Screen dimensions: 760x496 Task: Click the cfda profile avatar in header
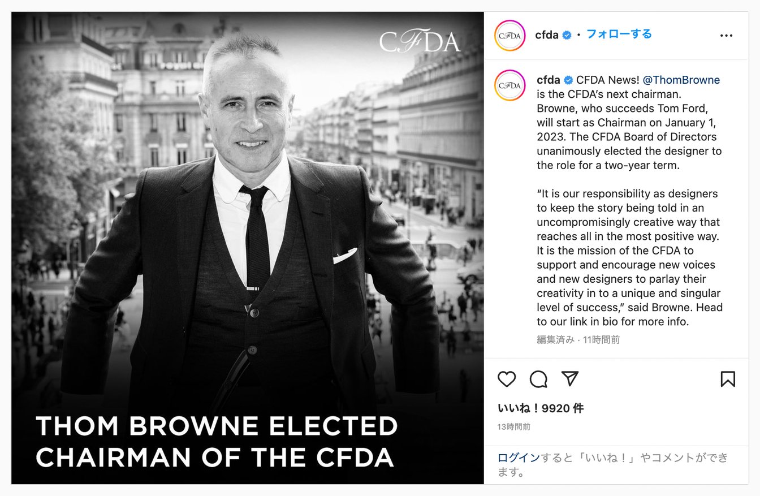click(510, 35)
